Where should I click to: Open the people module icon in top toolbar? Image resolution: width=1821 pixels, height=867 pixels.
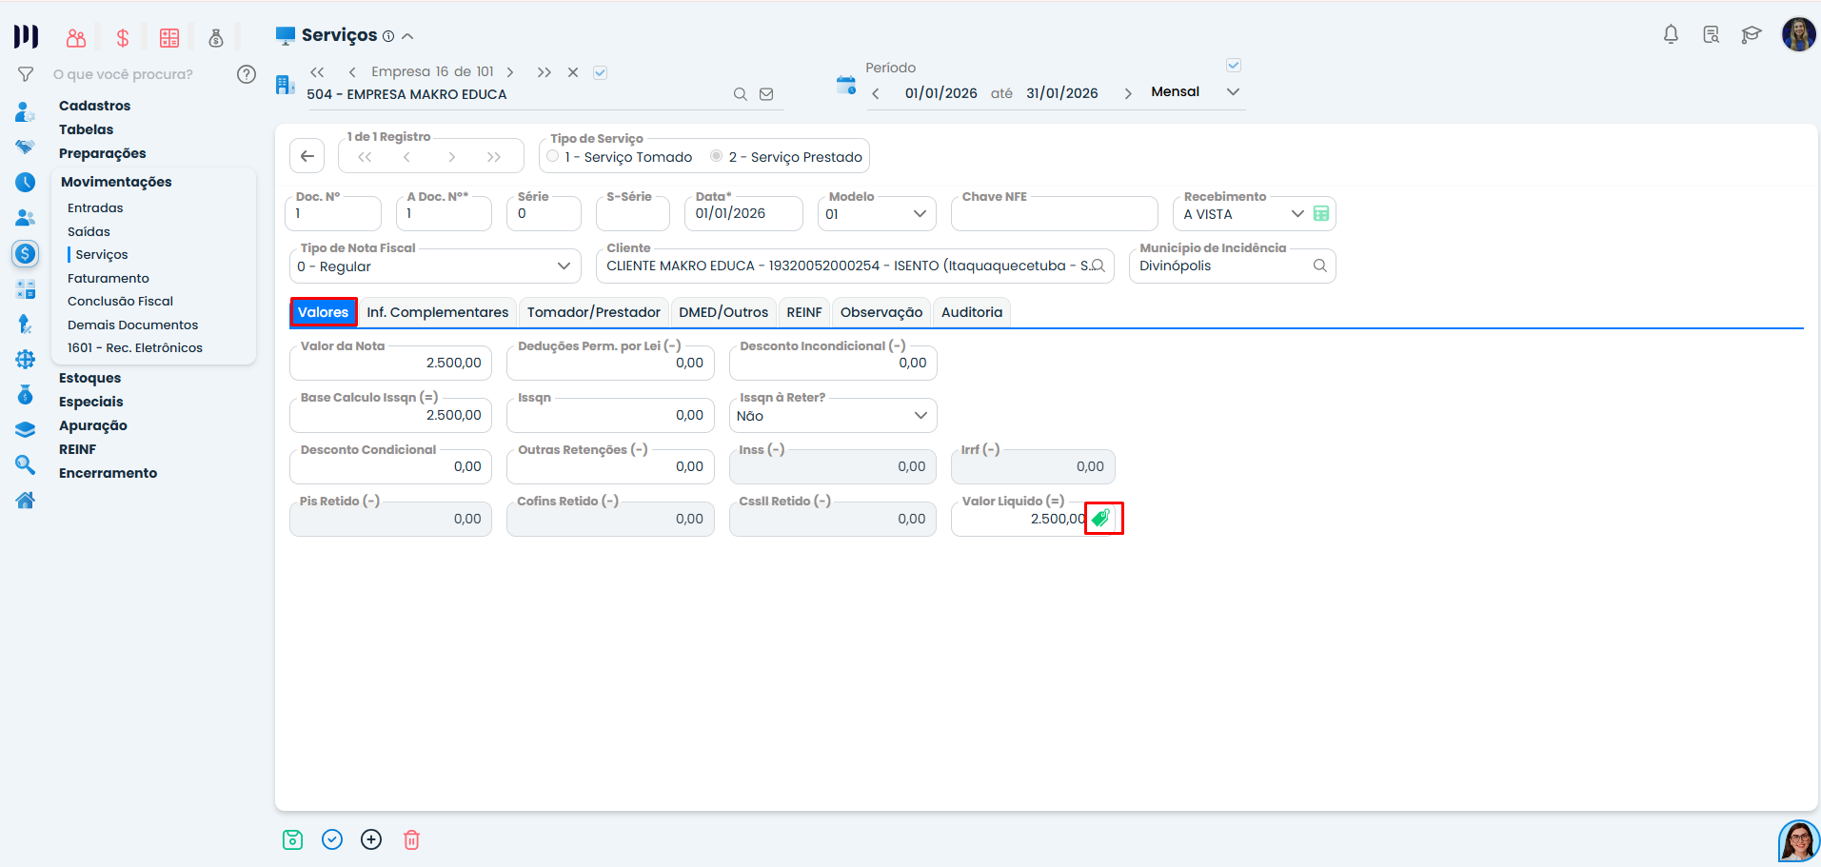point(76,38)
